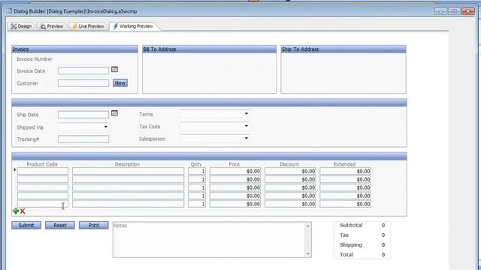The image size is (481, 270).
Task: Click the green plus add-row icon
Action: click(x=16, y=211)
